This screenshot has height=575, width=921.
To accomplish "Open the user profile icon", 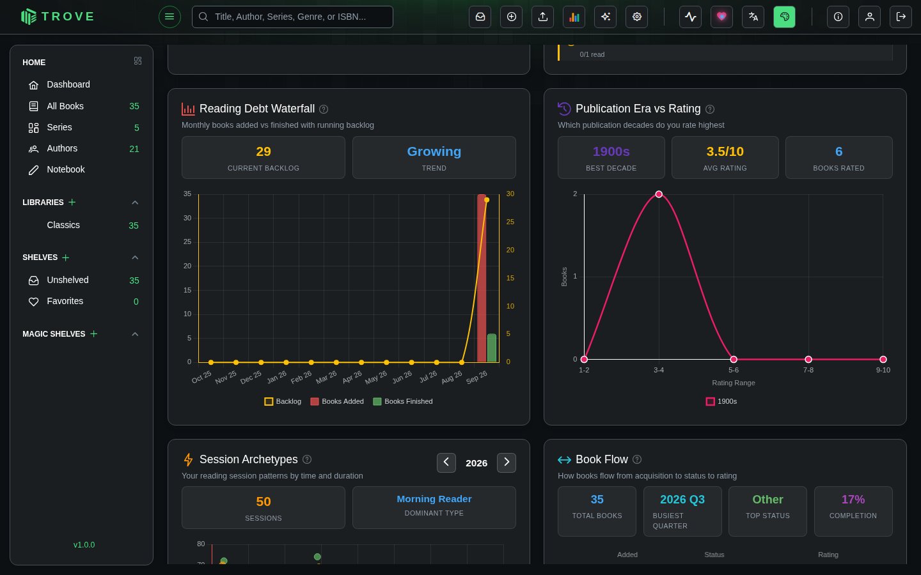I will (870, 17).
